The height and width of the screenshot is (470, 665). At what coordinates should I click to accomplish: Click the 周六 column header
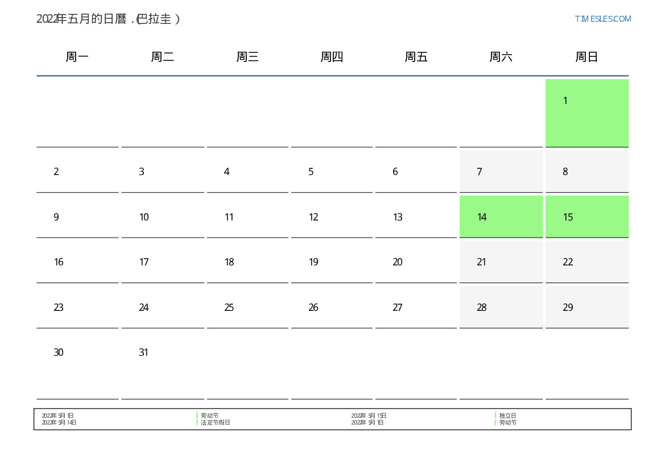pyautogui.click(x=501, y=57)
